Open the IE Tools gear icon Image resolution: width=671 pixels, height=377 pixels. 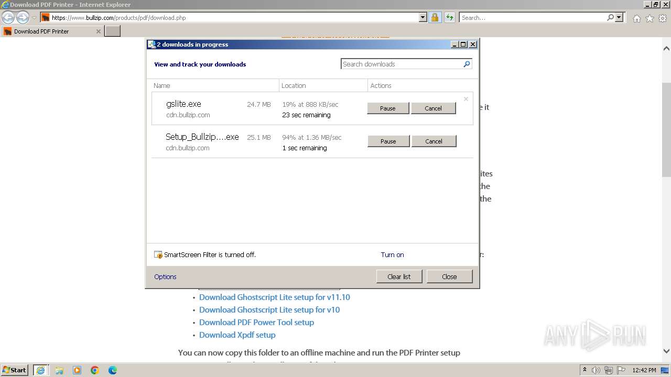coord(662,18)
